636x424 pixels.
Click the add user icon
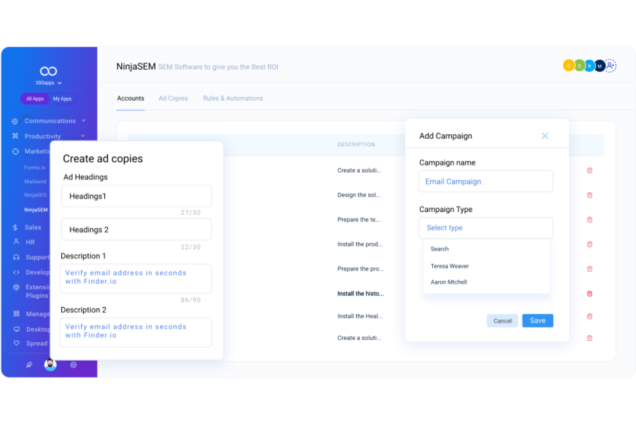(x=611, y=66)
